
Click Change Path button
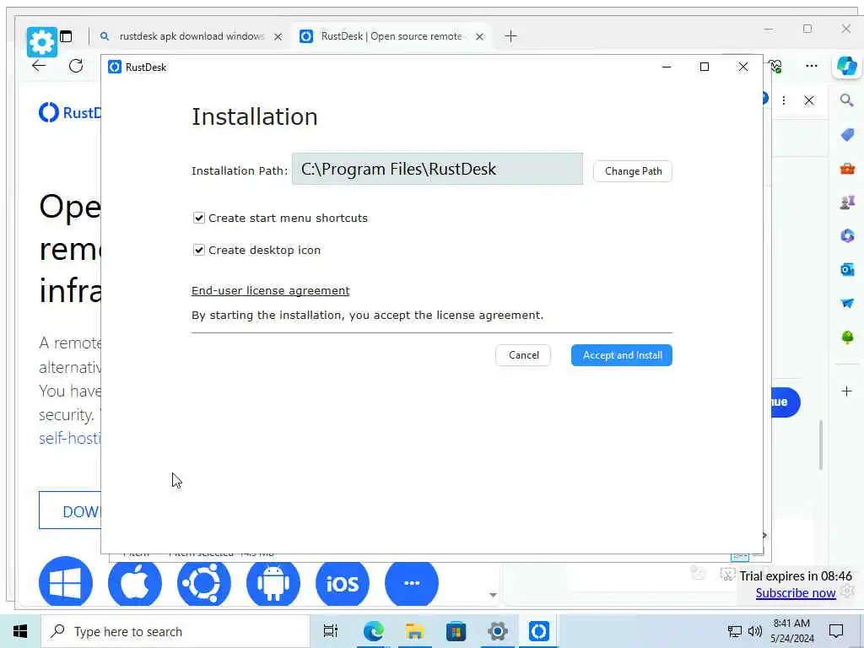click(x=633, y=171)
